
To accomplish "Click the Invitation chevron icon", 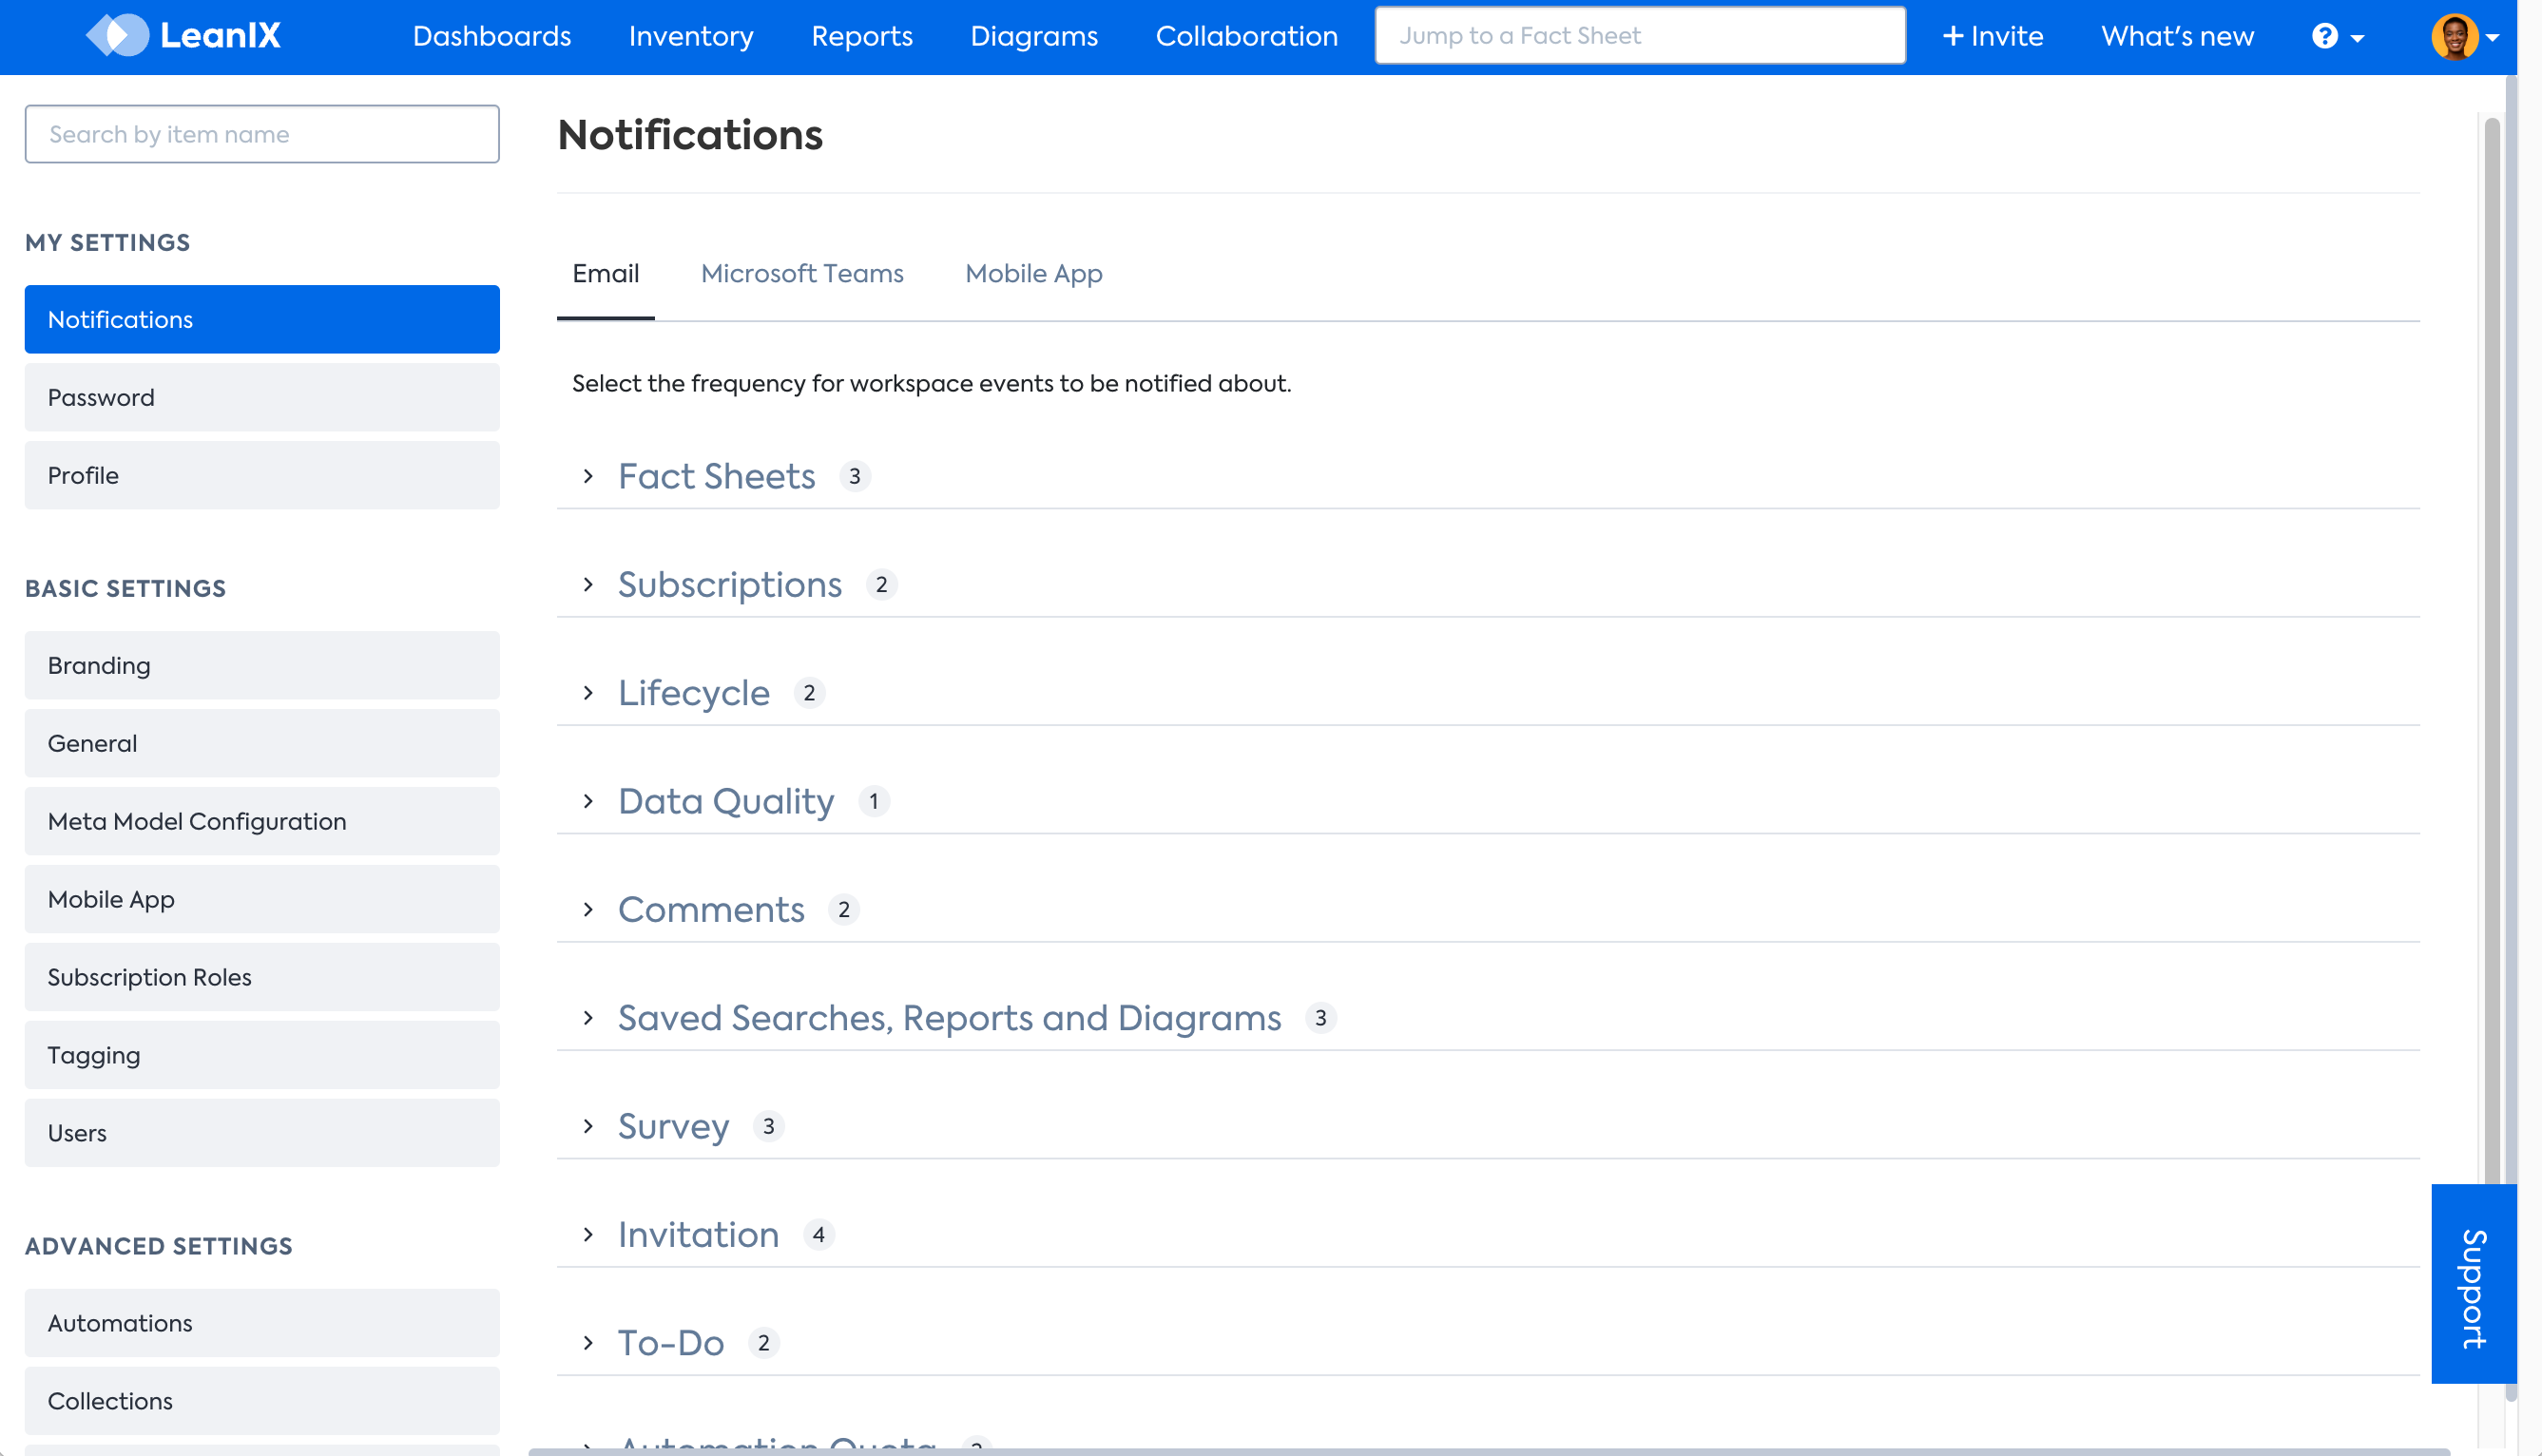I will point(589,1234).
